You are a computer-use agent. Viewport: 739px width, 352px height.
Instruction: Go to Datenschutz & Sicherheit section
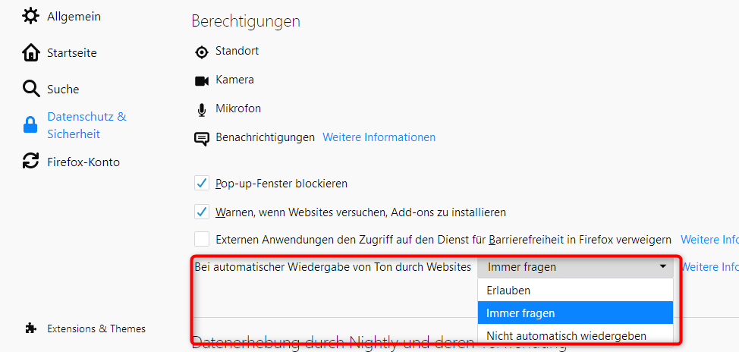coord(86,125)
